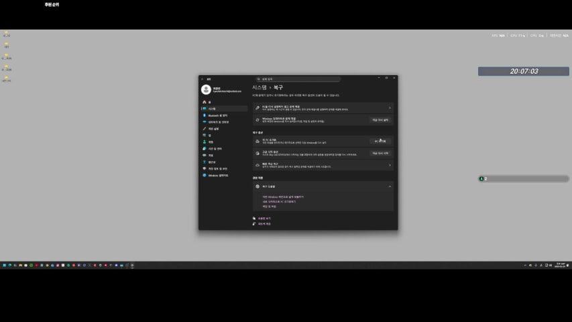This screenshot has width=572, height=322.
Task: Click Restart now under Advanced startup
Action: coord(380,154)
